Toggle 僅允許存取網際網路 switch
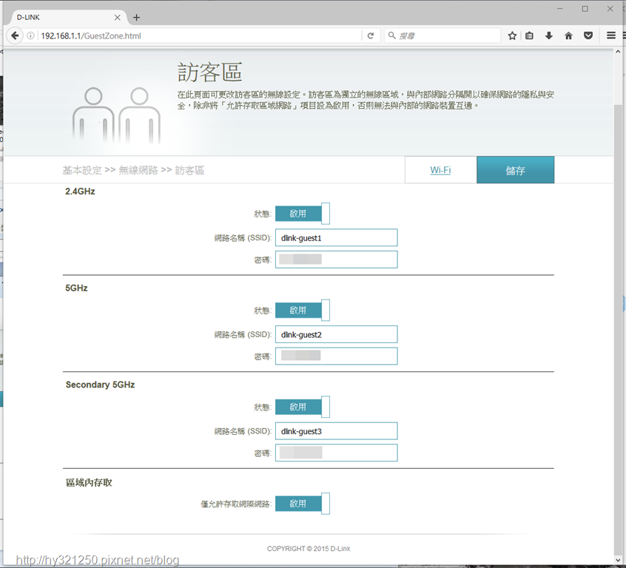This screenshot has height=568, width=626. [x=303, y=504]
